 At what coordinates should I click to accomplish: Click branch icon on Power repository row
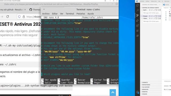point(150,16)
